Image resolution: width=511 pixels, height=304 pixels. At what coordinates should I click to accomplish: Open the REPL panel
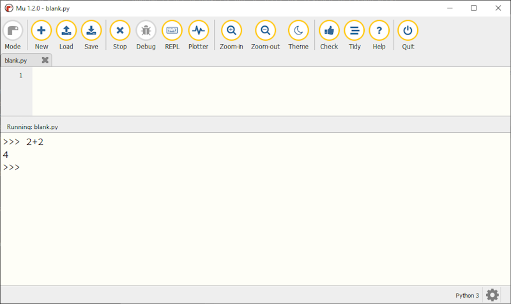(x=172, y=35)
